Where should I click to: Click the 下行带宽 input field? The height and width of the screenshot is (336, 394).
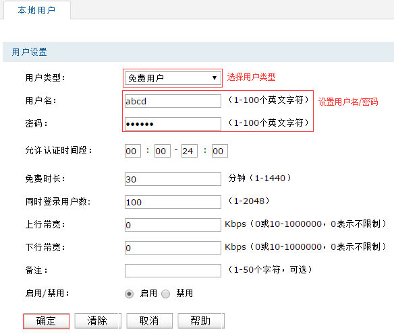coord(173,248)
